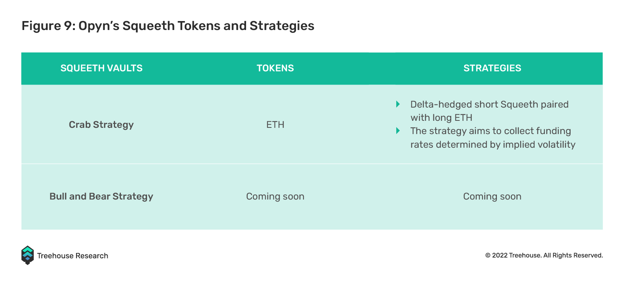Click Coming soon in the Tokens column

[x=275, y=196]
